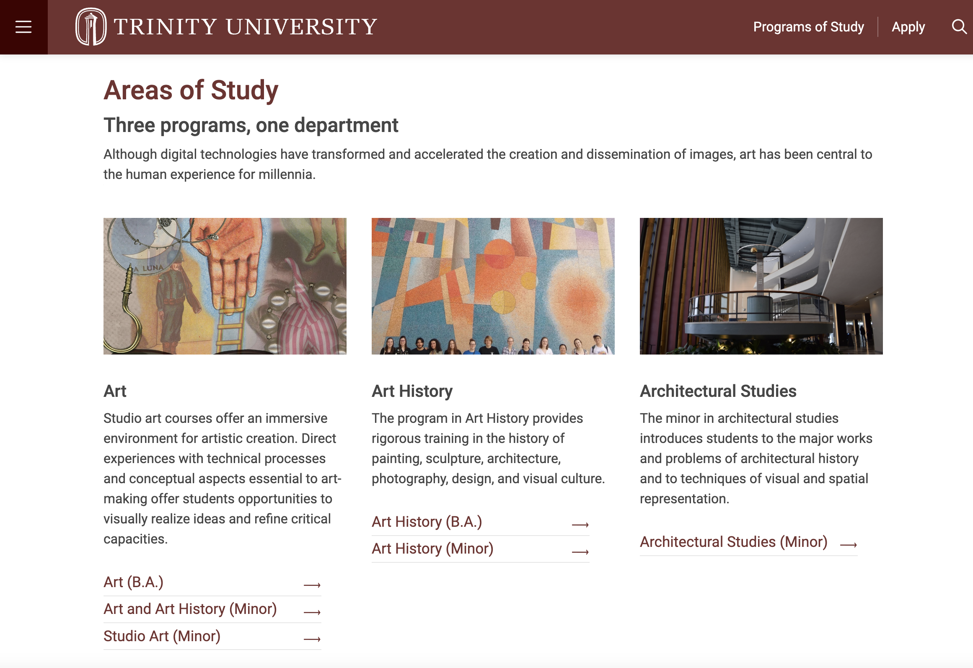Click the arrow beside Art History (B.A.)
Screen dimensions: 973x668
580,524
